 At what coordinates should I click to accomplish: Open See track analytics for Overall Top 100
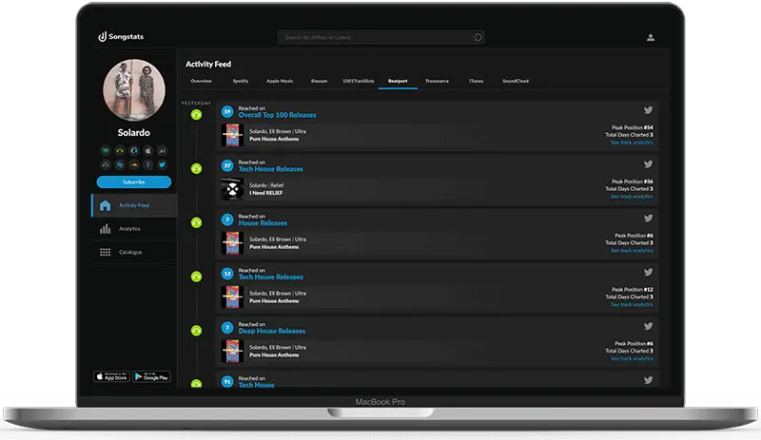tap(632, 143)
